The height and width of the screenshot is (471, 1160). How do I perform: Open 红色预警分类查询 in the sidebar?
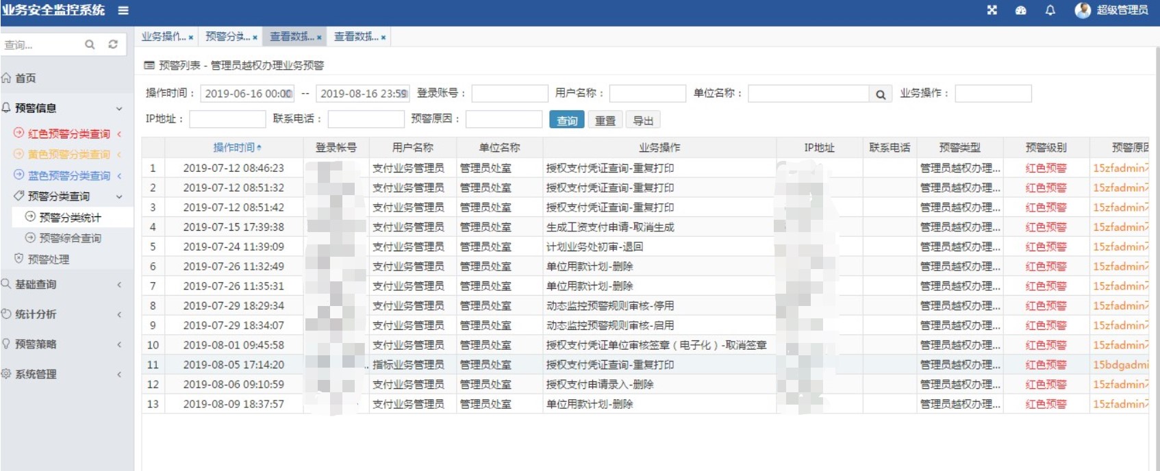tap(68, 134)
